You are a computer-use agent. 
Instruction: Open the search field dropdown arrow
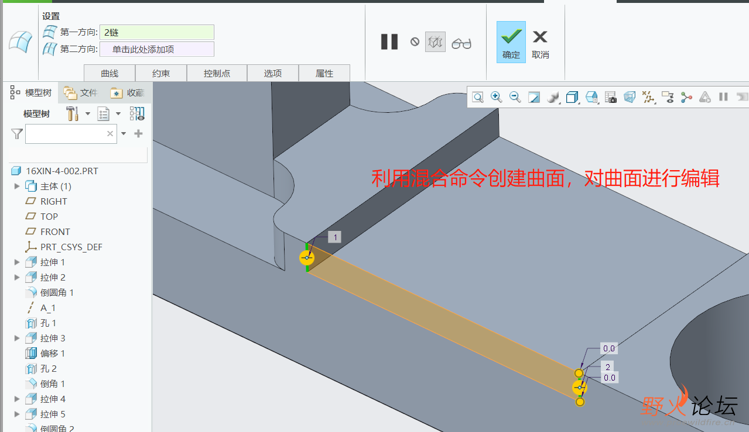[124, 134]
